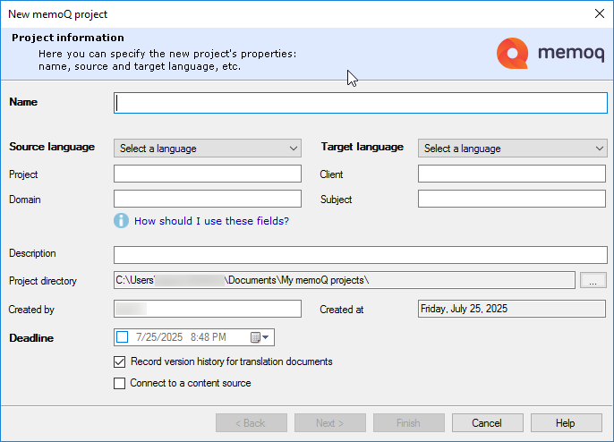Select the Client text field
Image resolution: width=614 pixels, height=442 pixels.
pyautogui.click(x=512, y=174)
